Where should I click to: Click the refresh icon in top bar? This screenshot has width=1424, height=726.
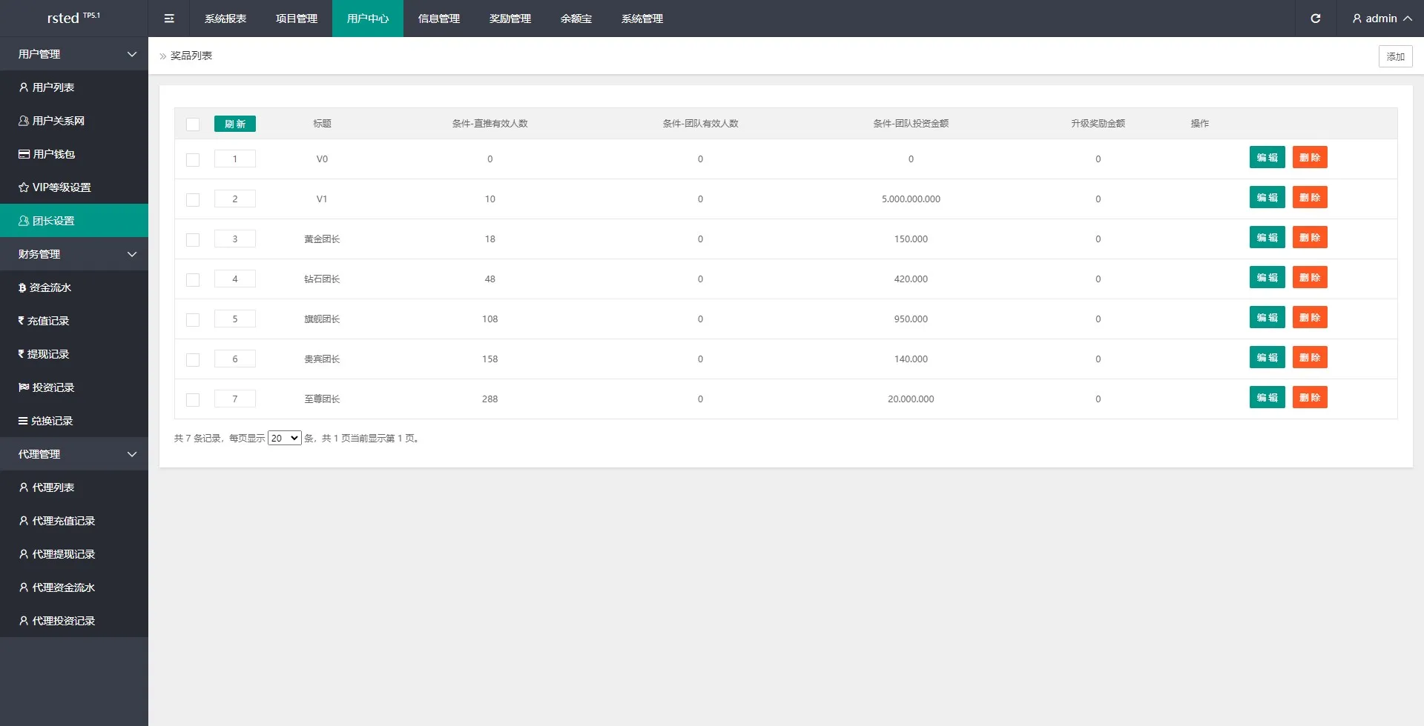click(x=1315, y=19)
